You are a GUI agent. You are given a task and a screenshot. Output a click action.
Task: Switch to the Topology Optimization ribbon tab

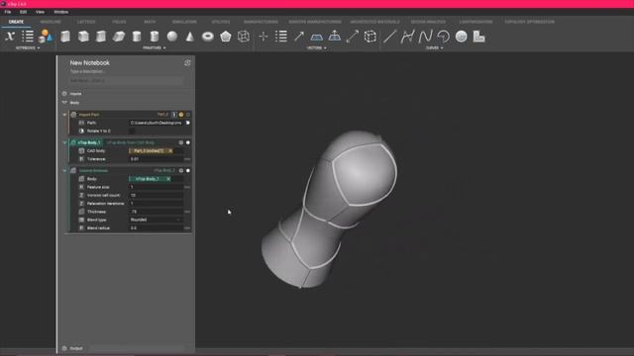[529, 22]
